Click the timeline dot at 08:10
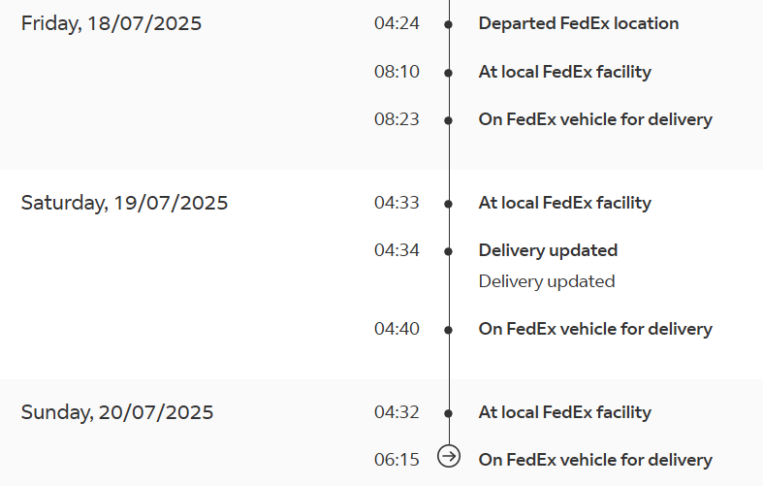 [449, 73]
